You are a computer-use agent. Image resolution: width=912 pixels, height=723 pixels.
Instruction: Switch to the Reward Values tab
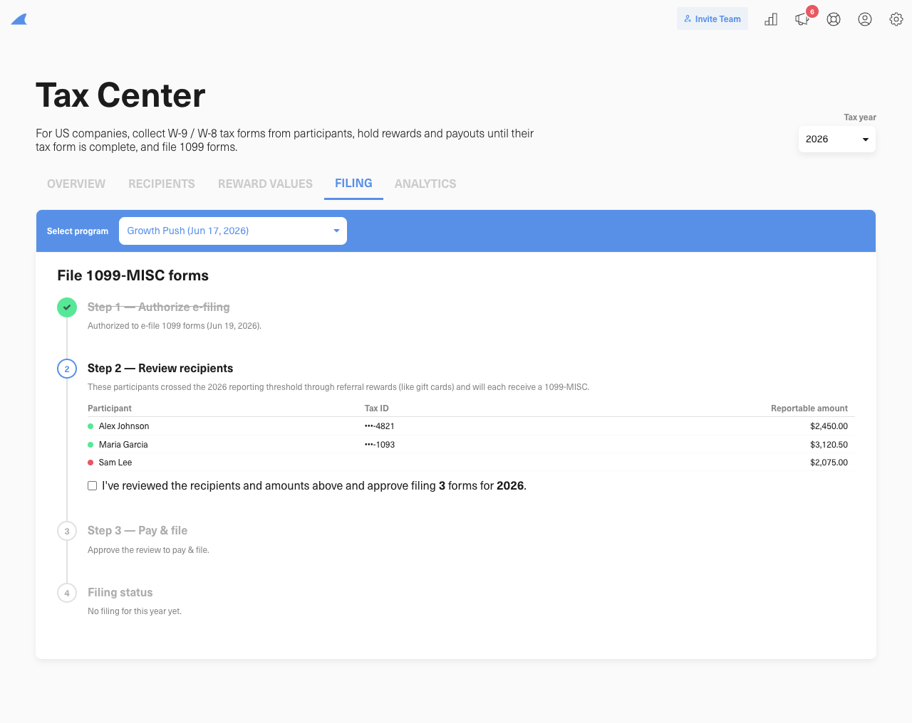pyautogui.click(x=265, y=184)
